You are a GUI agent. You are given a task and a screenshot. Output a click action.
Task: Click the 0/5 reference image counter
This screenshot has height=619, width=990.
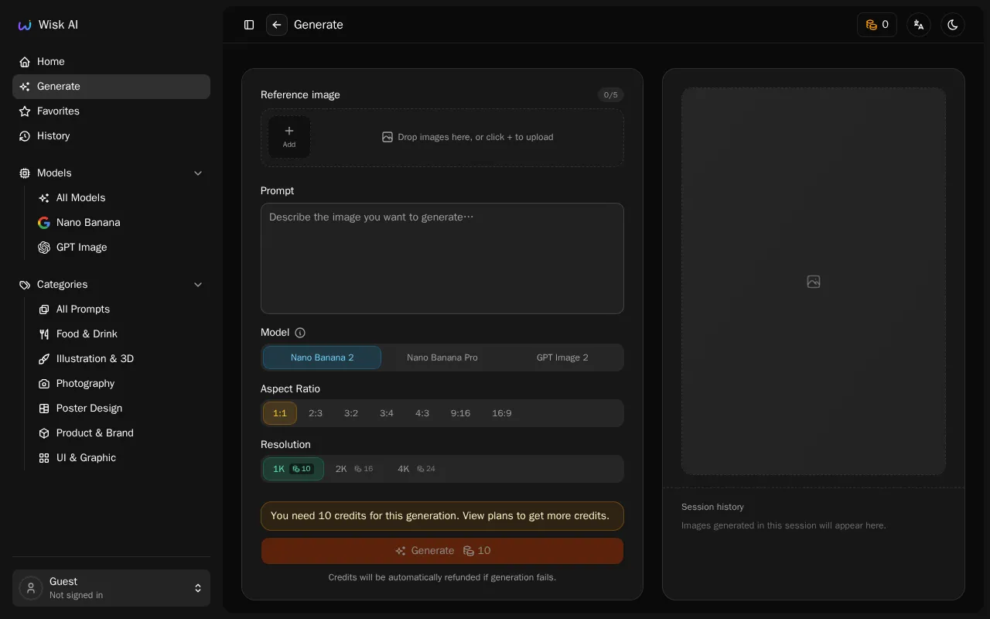click(x=611, y=95)
